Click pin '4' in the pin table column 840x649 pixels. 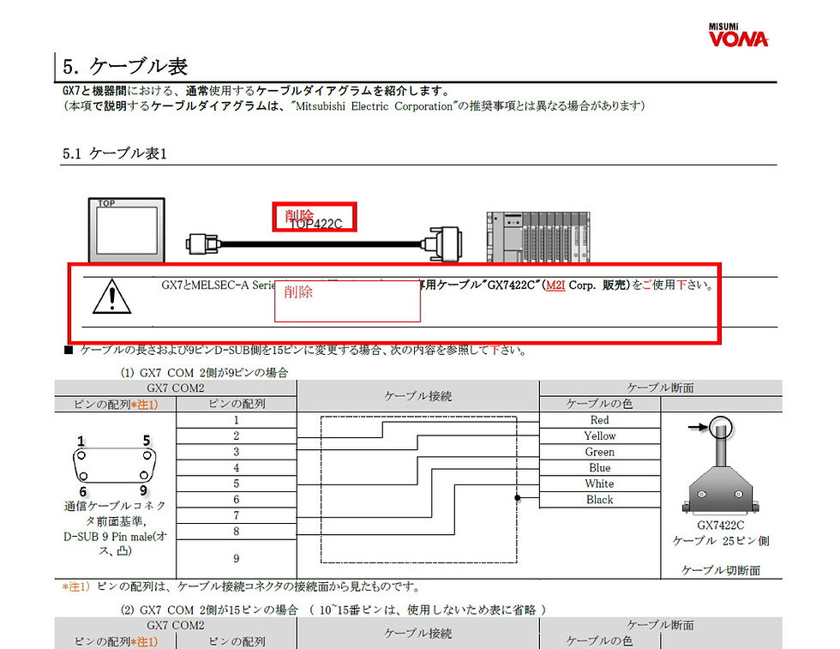coord(237,468)
